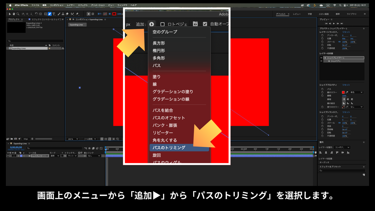Hide シェイプレイヤー 1 in the timeline eye column
This screenshot has width=375, height=211.
pos(8,156)
